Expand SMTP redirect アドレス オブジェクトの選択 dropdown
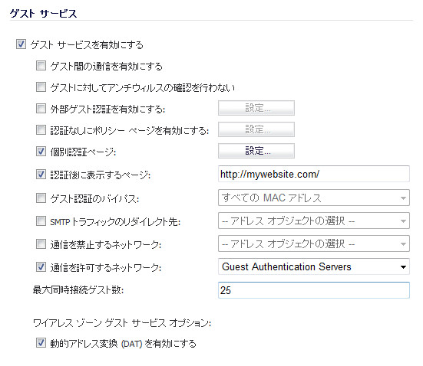Screen dimensions: 423x366 [314, 221]
